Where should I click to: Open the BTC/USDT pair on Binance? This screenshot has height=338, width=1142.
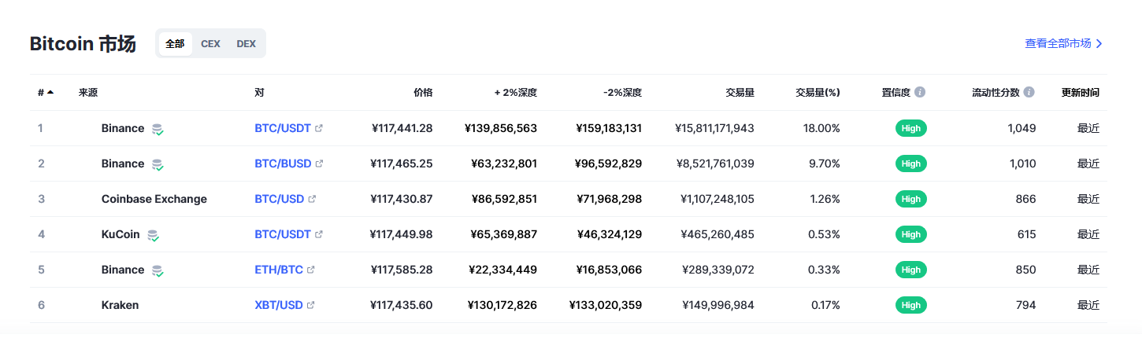(x=283, y=128)
